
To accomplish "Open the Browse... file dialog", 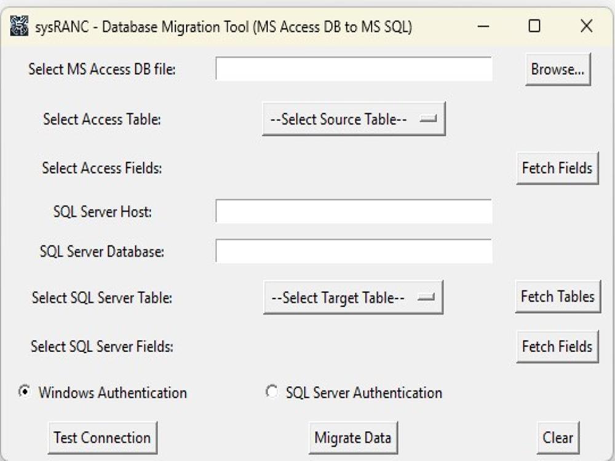I will 558,69.
